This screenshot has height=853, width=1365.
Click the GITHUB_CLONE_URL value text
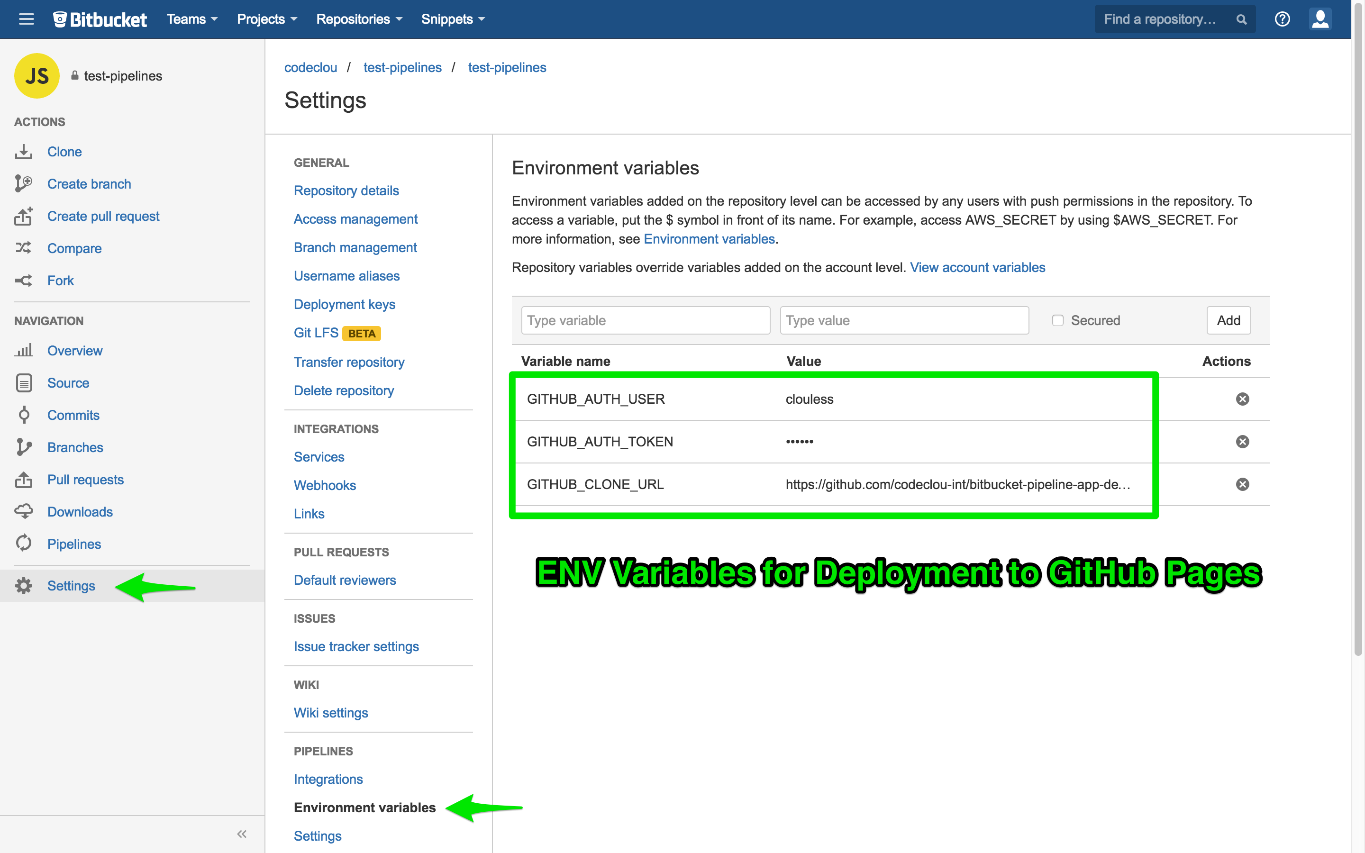pyautogui.click(x=958, y=485)
